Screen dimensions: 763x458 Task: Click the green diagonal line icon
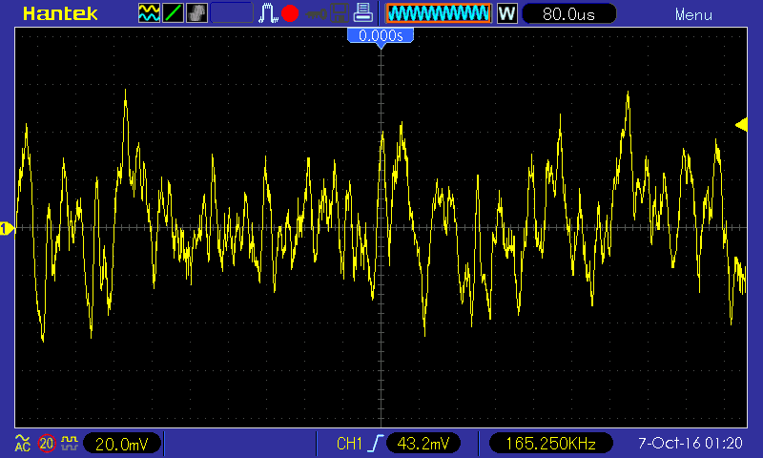coord(173,13)
